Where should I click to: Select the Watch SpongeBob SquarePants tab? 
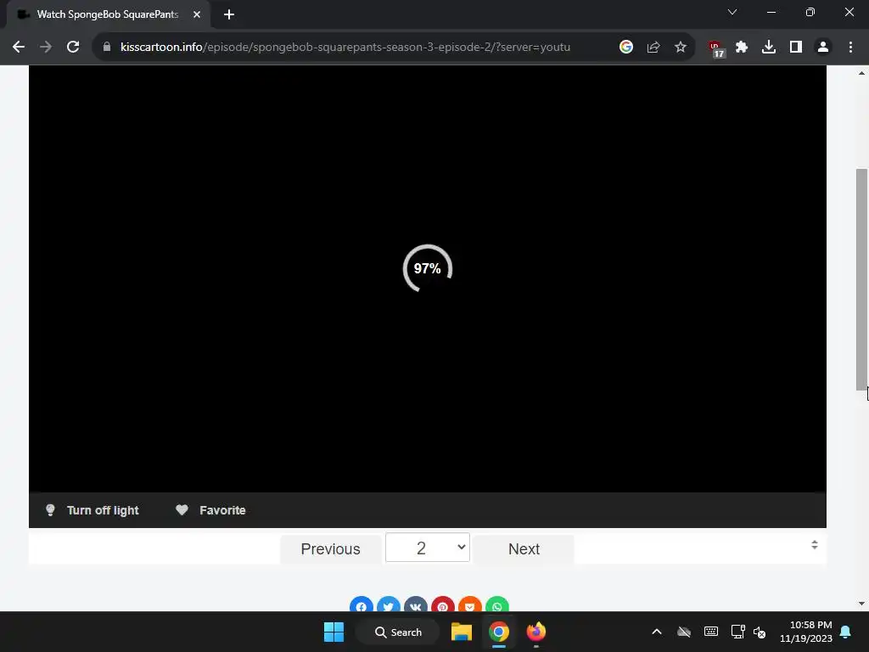click(x=108, y=14)
